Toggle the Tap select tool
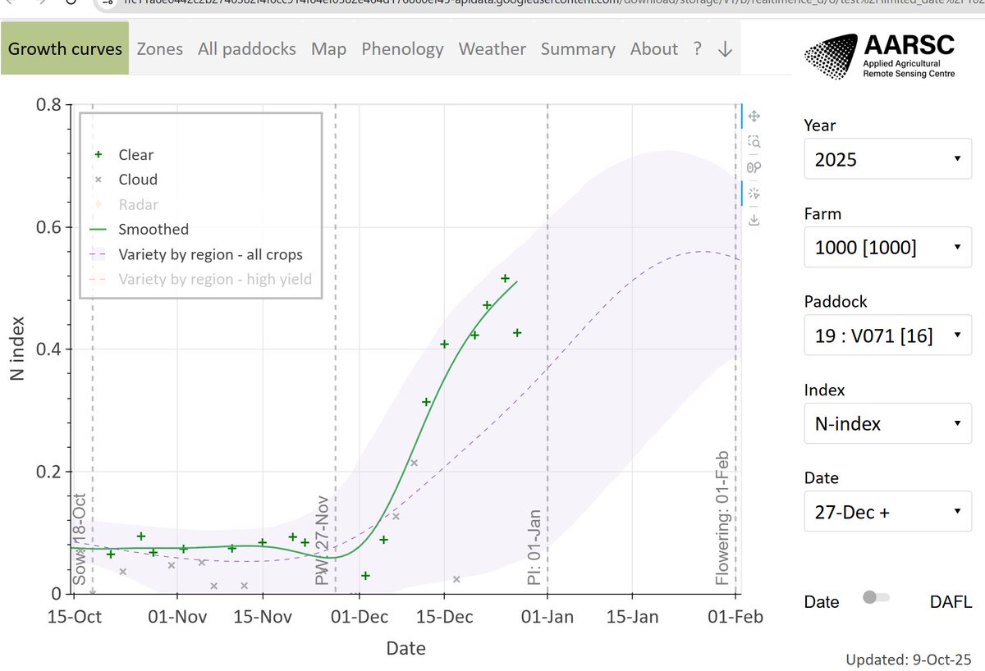The height and width of the screenshot is (671, 985). pos(754,194)
